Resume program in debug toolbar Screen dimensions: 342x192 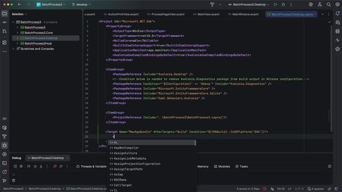[x=29, y=166]
